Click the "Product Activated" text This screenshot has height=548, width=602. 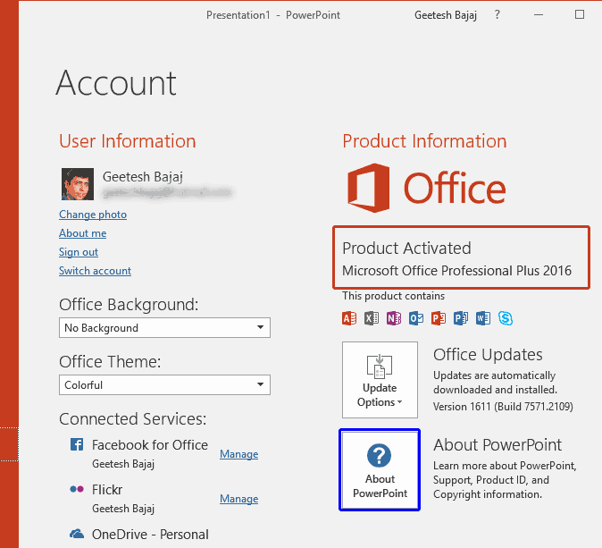coord(406,249)
